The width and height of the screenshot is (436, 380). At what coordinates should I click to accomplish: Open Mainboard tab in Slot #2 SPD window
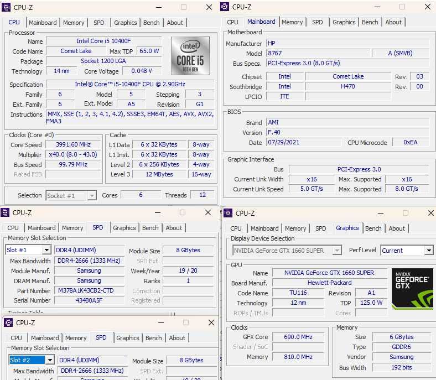pyautogui.click(x=45, y=338)
